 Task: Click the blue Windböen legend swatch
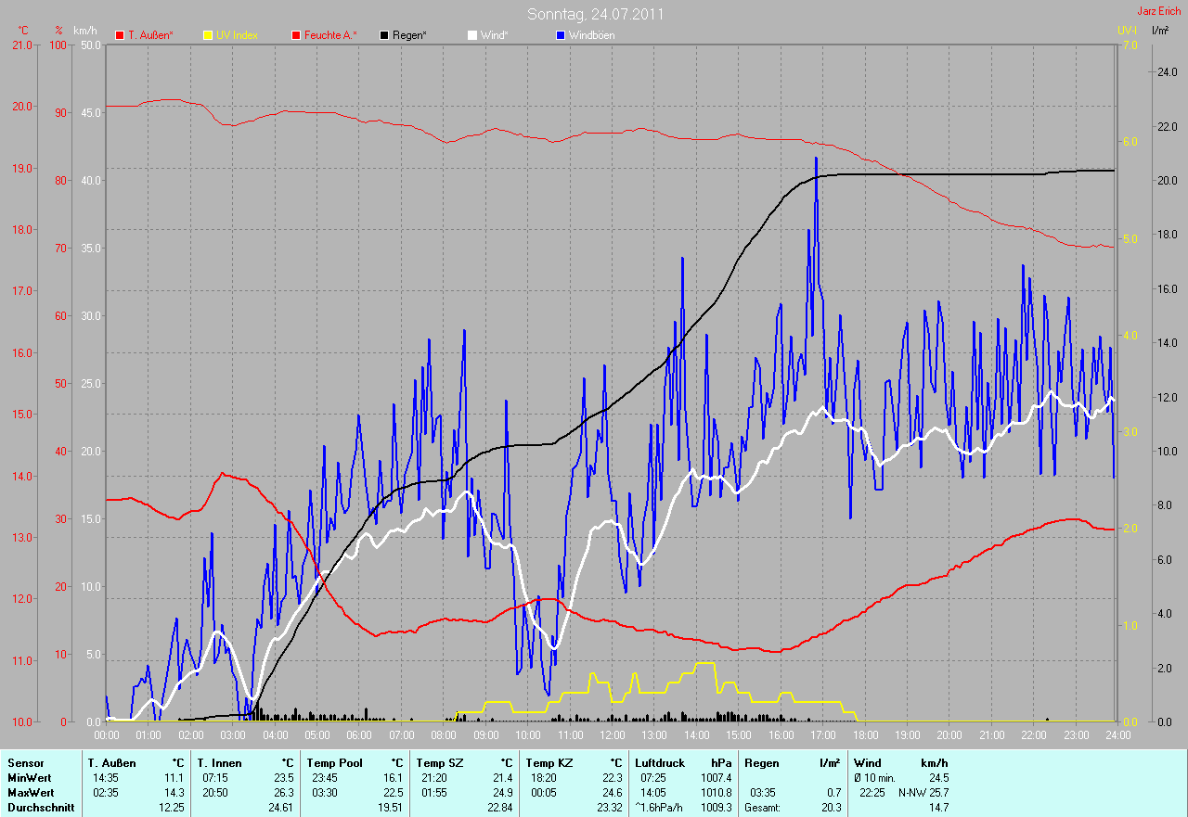[561, 35]
